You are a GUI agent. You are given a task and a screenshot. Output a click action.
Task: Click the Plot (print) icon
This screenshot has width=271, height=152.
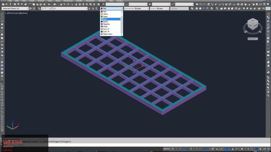[x=15, y=4]
